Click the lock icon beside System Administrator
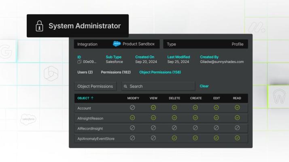This screenshot has height=162, width=289. (x=39, y=26)
